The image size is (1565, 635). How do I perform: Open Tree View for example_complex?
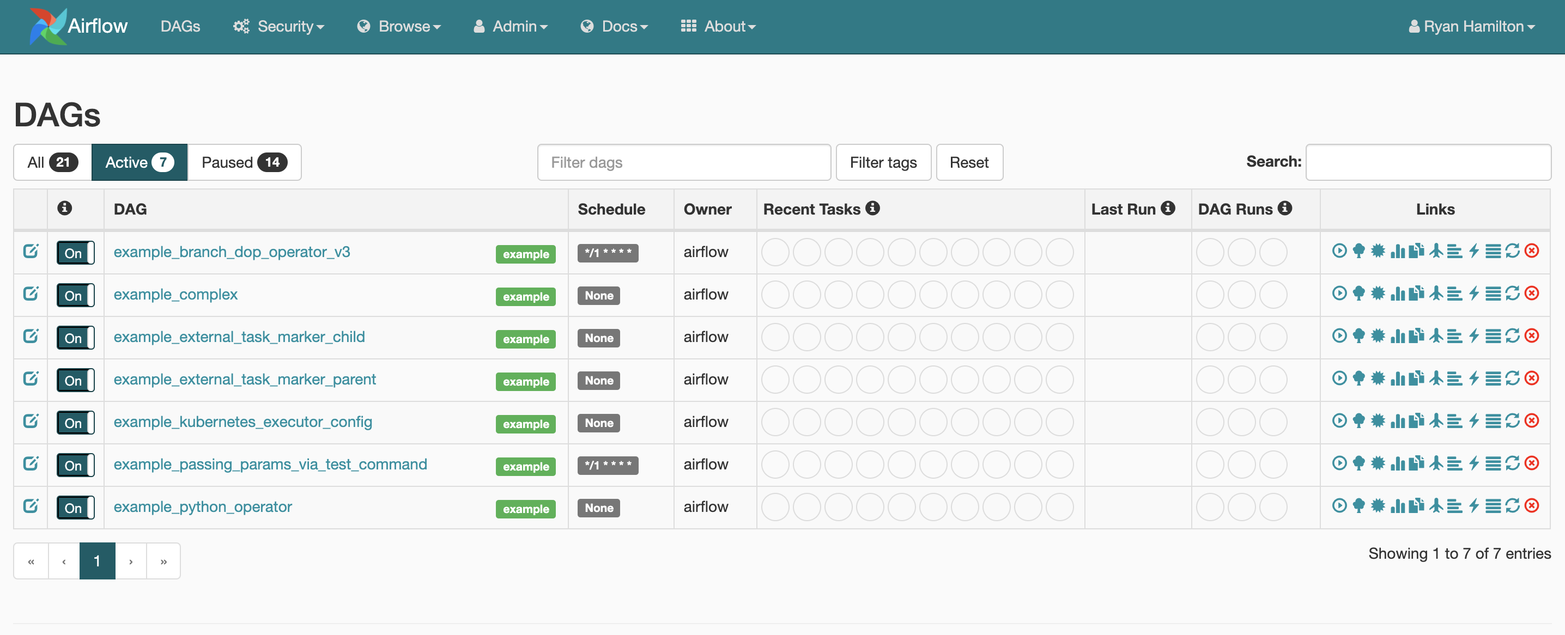coord(1358,293)
